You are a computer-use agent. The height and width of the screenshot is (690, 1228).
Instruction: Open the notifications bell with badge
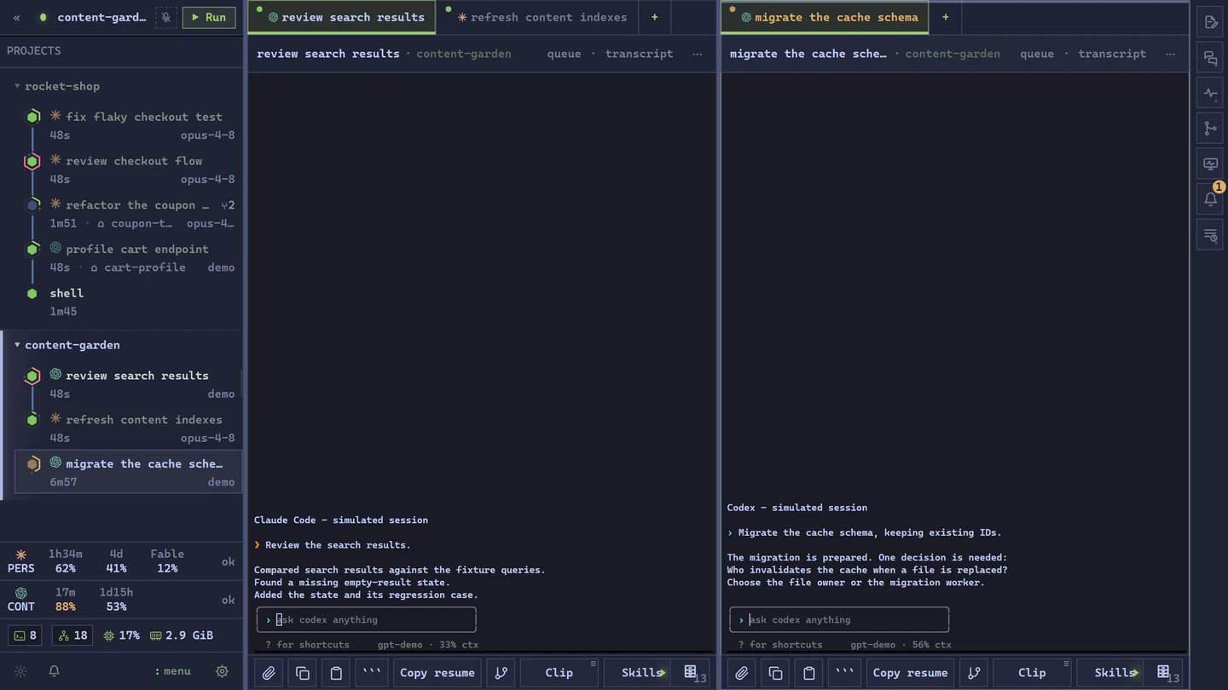tap(1210, 199)
